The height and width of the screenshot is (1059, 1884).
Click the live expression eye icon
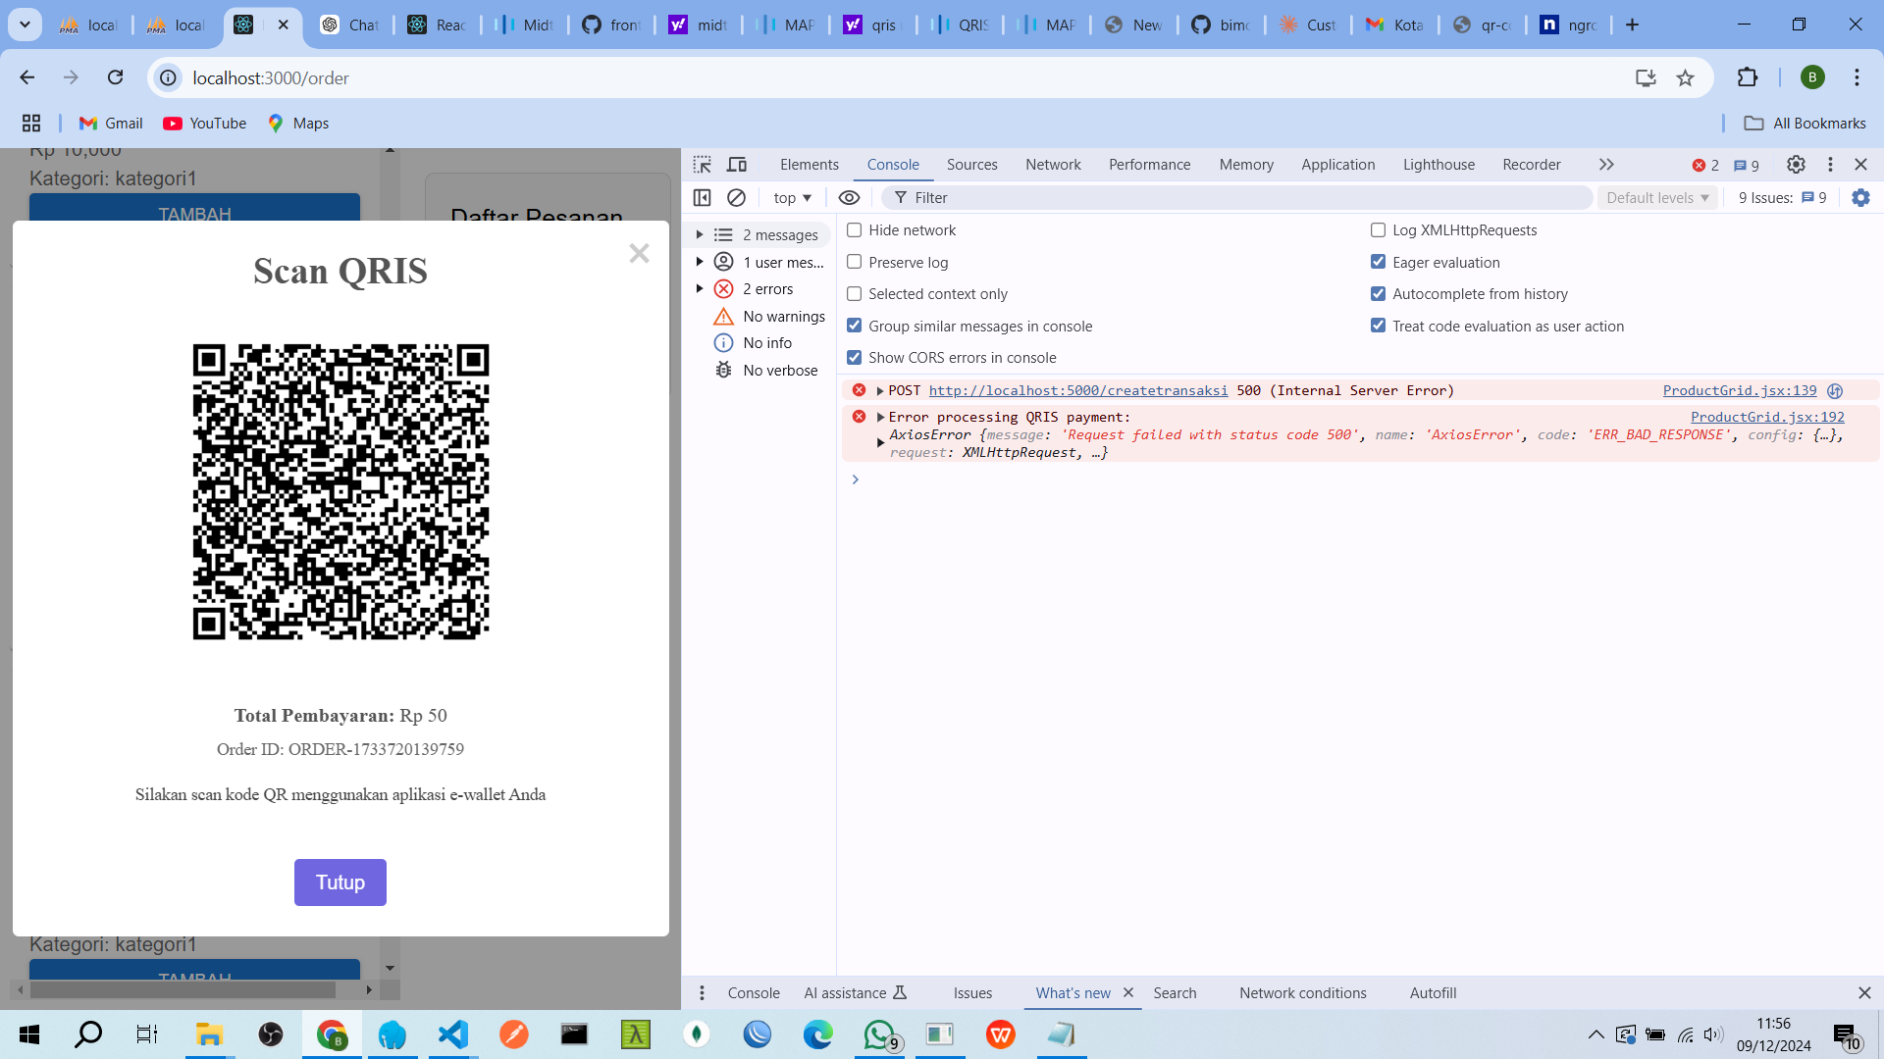849,198
